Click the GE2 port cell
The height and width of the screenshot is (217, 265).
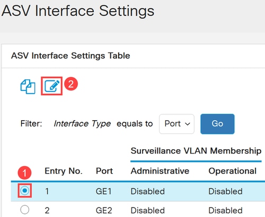(104, 211)
